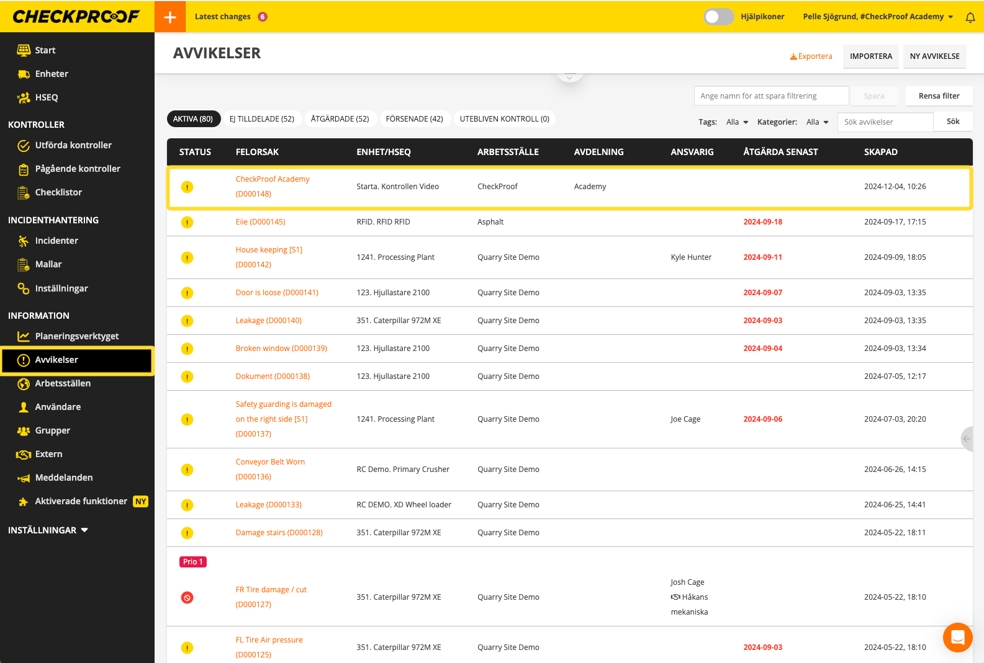Expand the Tags Alla dropdown
This screenshot has height=663, width=984.
pos(737,122)
